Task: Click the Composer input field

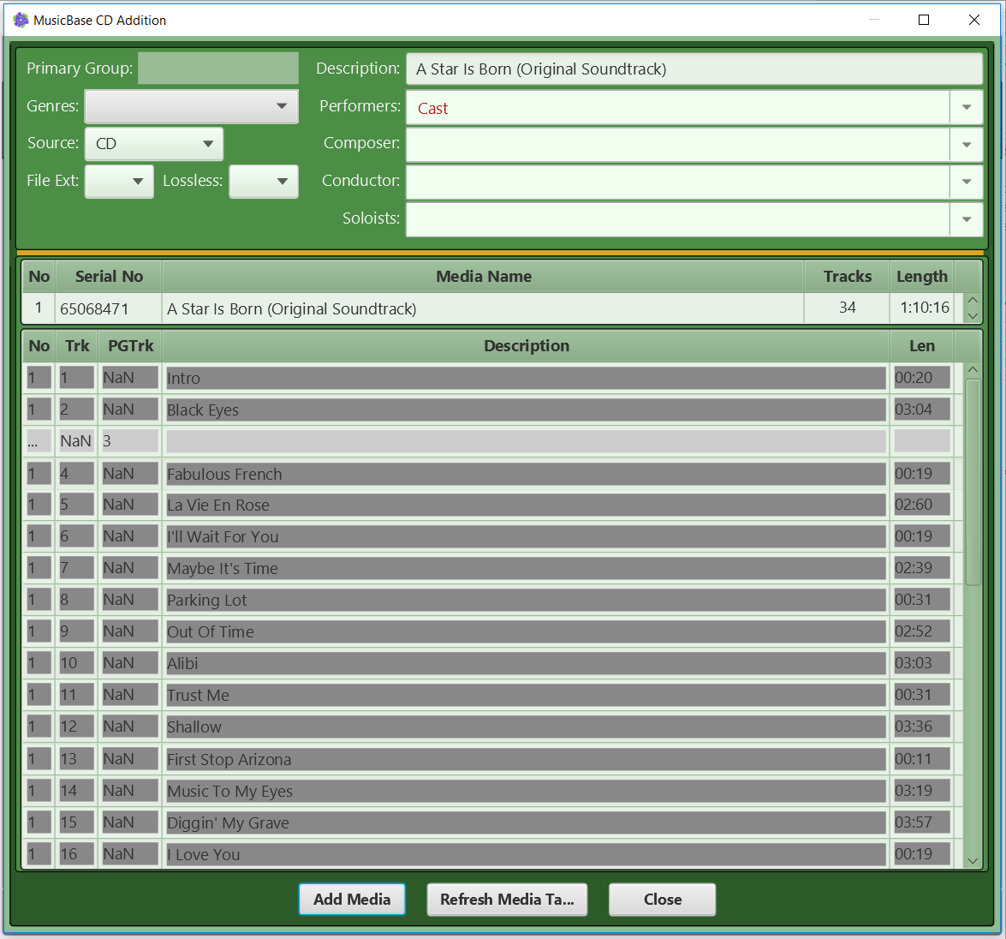Action: [678, 145]
